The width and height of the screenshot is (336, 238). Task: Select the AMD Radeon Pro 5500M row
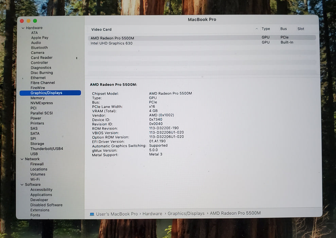(202, 38)
